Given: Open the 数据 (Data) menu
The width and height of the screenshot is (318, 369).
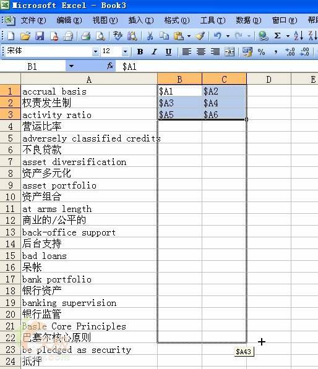Looking at the screenshot, I should coord(249,20).
